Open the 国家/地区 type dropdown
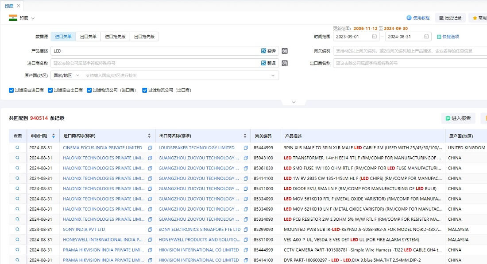The width and height of the screenshot is (487, 264). tap(66, 75)
